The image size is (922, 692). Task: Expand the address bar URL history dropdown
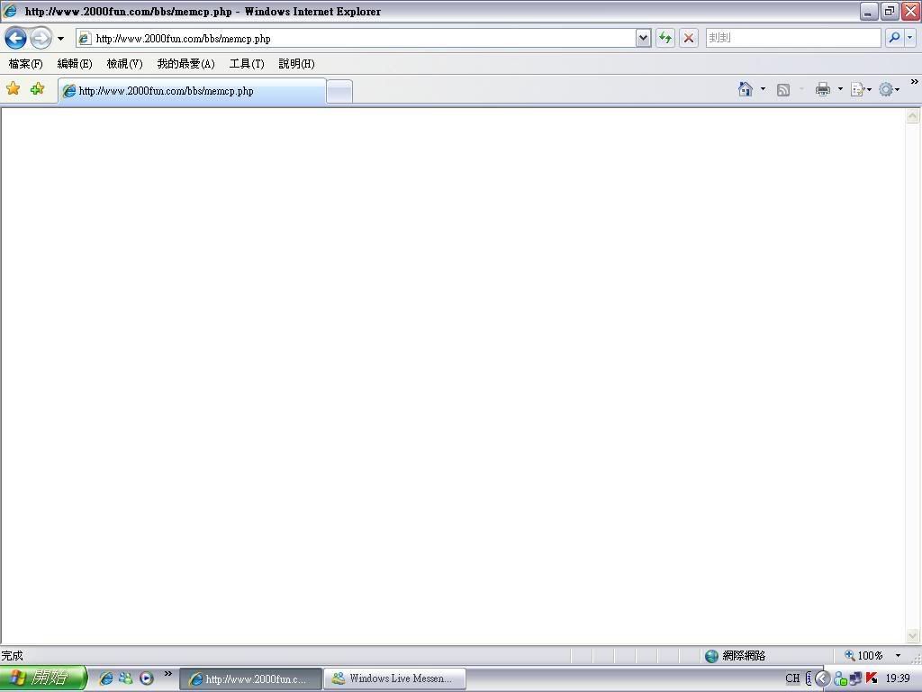(x=643, y=38)
